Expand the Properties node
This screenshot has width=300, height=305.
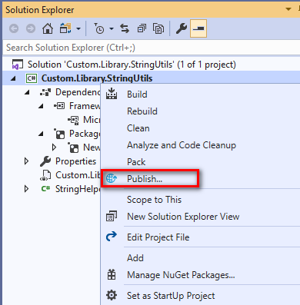pos(26,161)
